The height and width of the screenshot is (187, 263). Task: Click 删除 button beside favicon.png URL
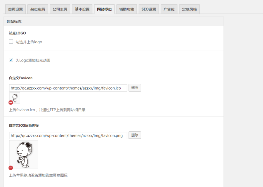point(135,135)
